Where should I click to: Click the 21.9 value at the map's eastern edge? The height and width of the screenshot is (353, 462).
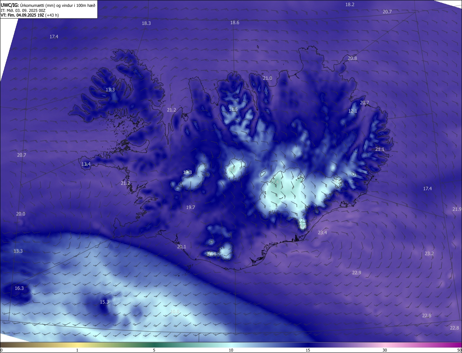pyautogui.click(x=457, y=209)
